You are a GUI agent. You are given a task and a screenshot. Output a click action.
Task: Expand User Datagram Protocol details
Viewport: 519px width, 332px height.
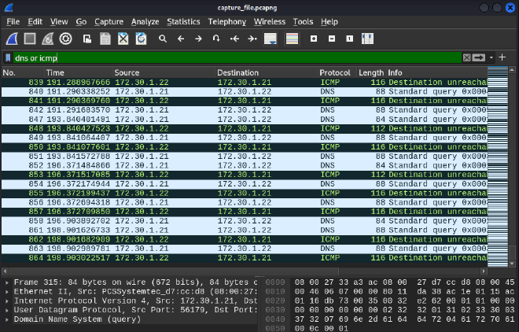point(7,311)
